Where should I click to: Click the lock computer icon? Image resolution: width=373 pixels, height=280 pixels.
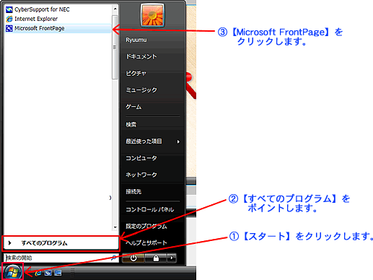click(156, 258)
